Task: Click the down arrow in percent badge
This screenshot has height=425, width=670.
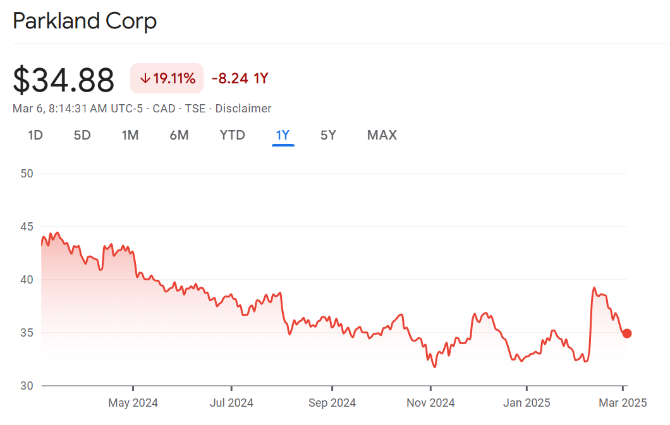Action: point(145,79)
